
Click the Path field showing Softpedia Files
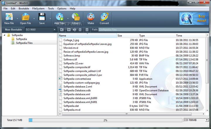click(153, 29)
